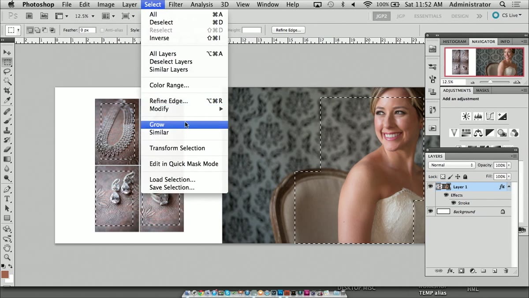Select the Dodge tool
This screenshot has height=298, width=529.
pos(7,179)
